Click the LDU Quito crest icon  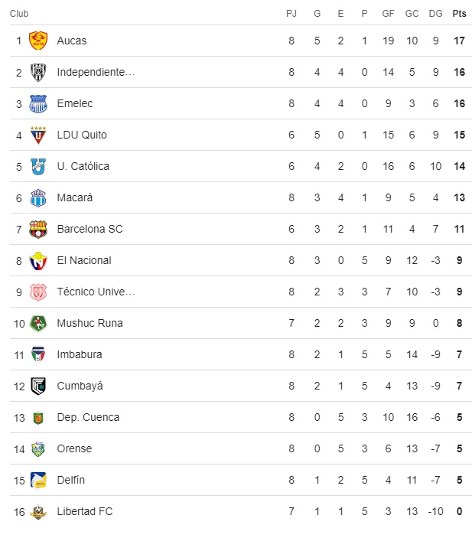38,135
